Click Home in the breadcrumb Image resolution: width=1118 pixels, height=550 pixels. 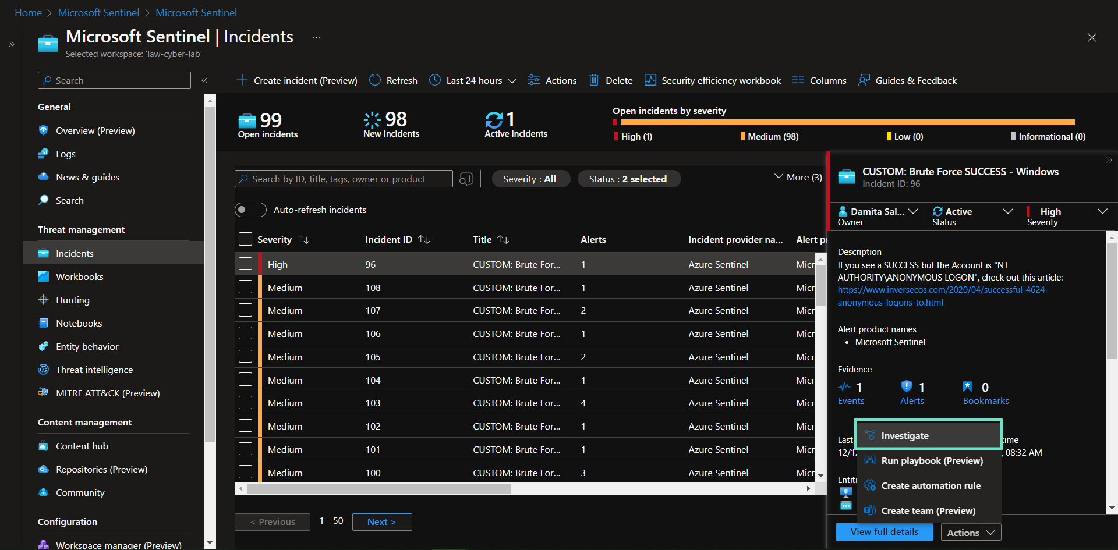coord(28,12)
